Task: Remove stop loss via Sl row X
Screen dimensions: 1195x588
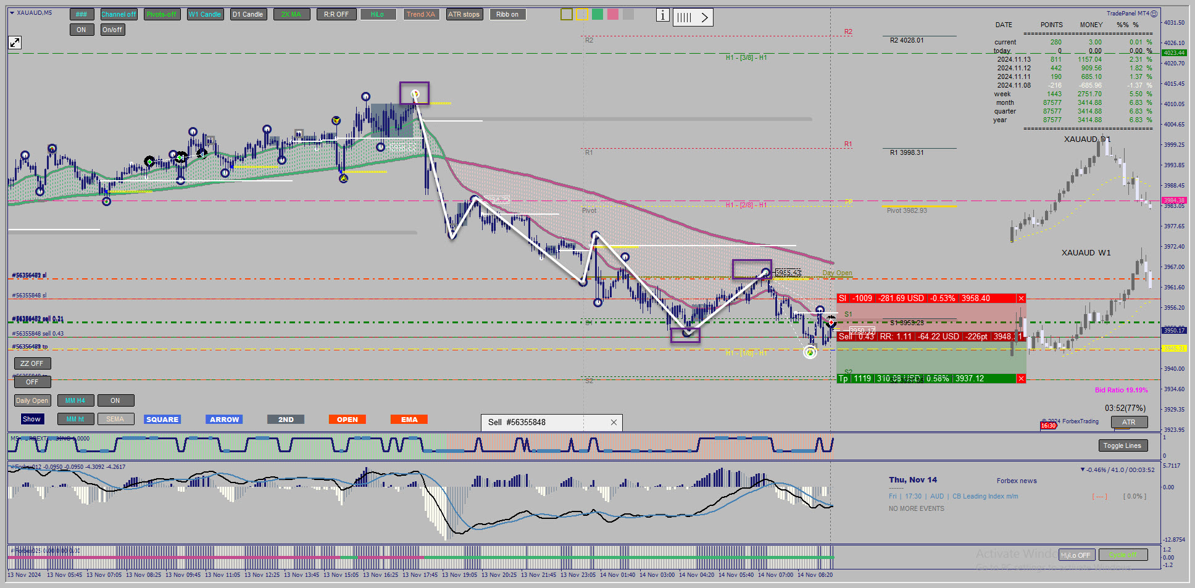Action: tap(1021, 299)
